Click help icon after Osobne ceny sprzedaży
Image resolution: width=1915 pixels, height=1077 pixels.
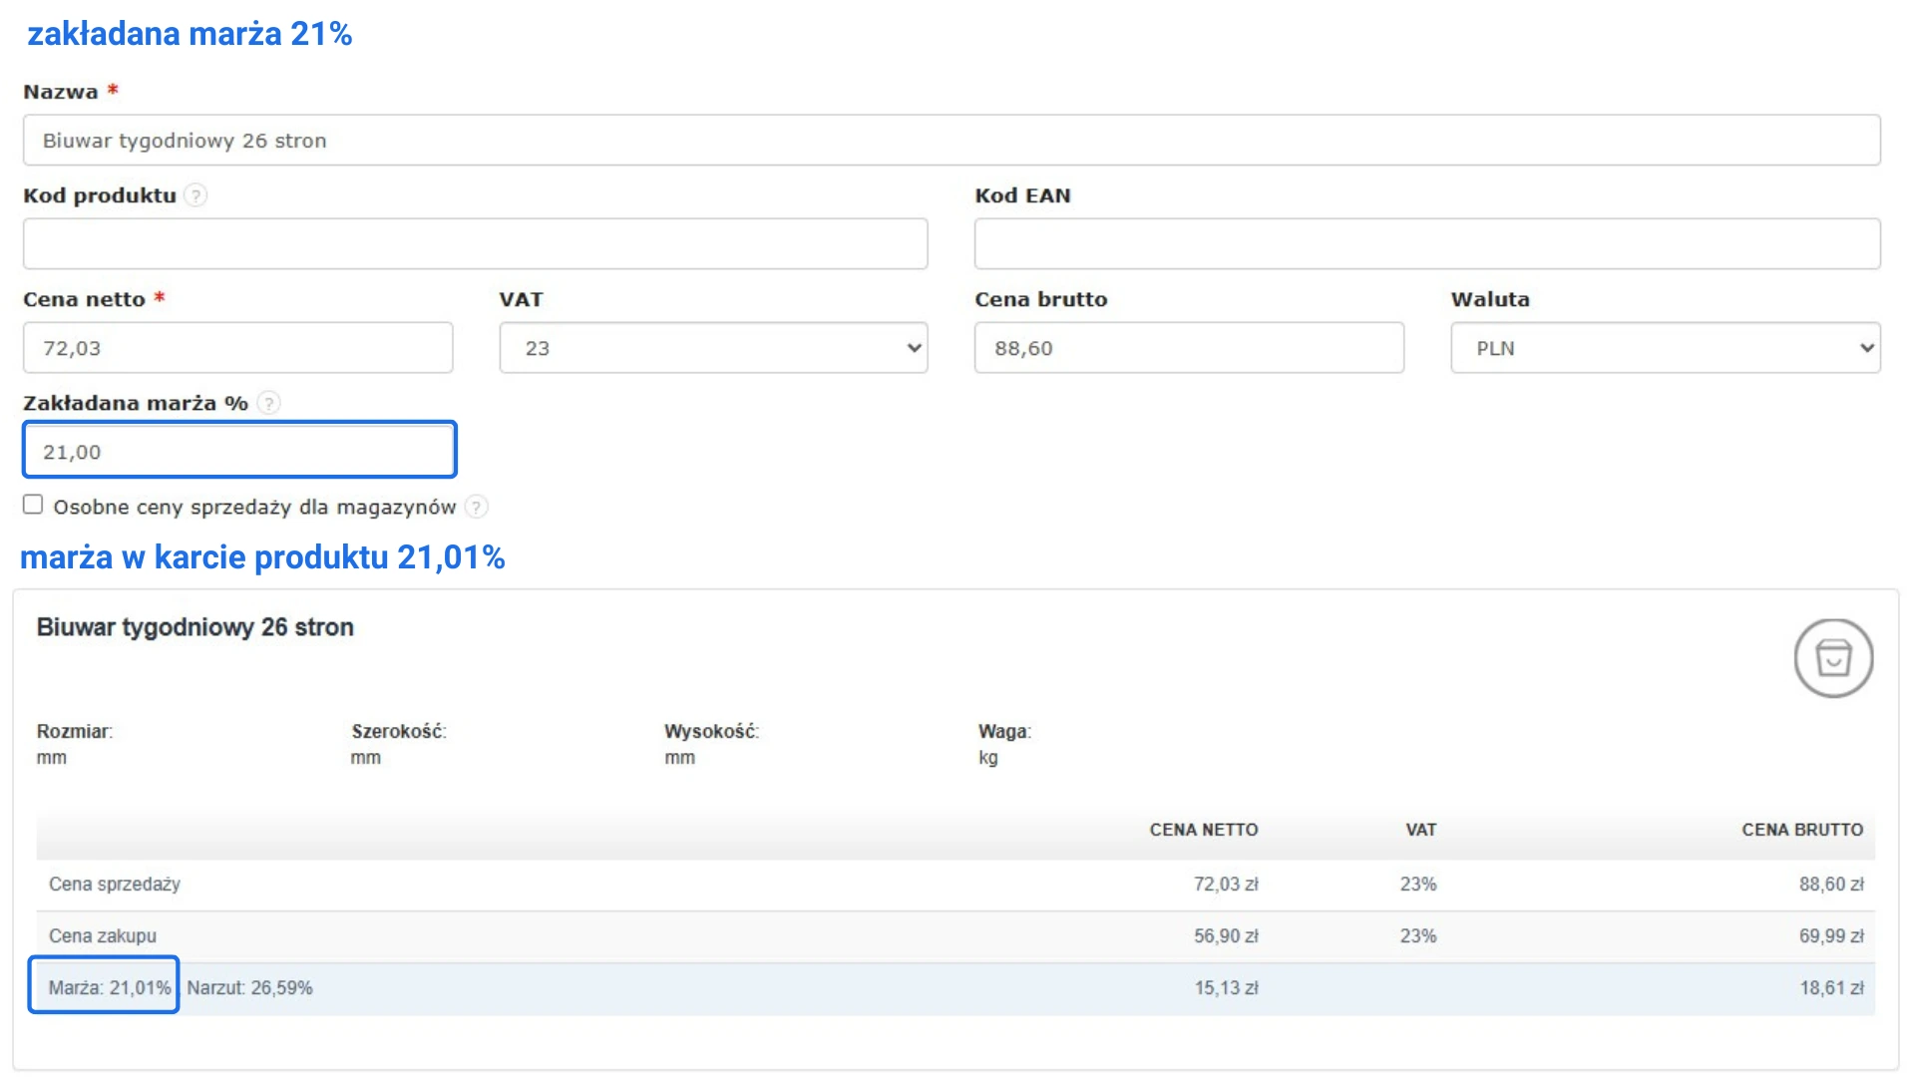coord(477,507)
